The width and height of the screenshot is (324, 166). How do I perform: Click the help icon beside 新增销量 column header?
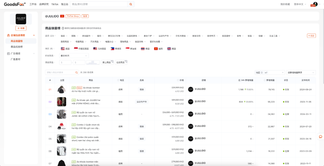[x=265, y=80]
